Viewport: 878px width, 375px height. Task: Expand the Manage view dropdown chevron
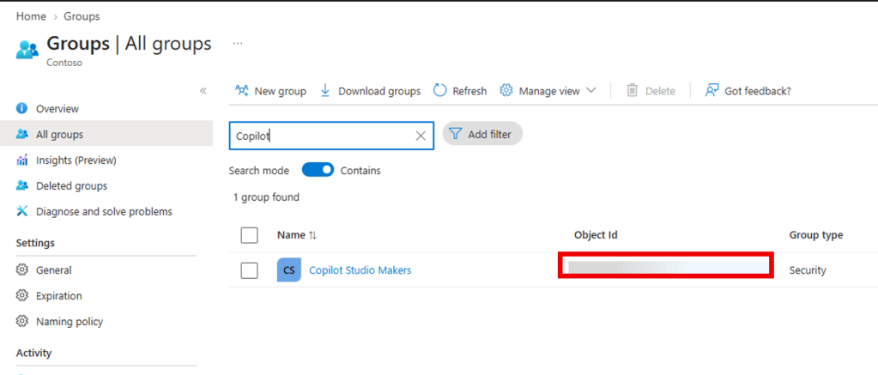[590, 90]
